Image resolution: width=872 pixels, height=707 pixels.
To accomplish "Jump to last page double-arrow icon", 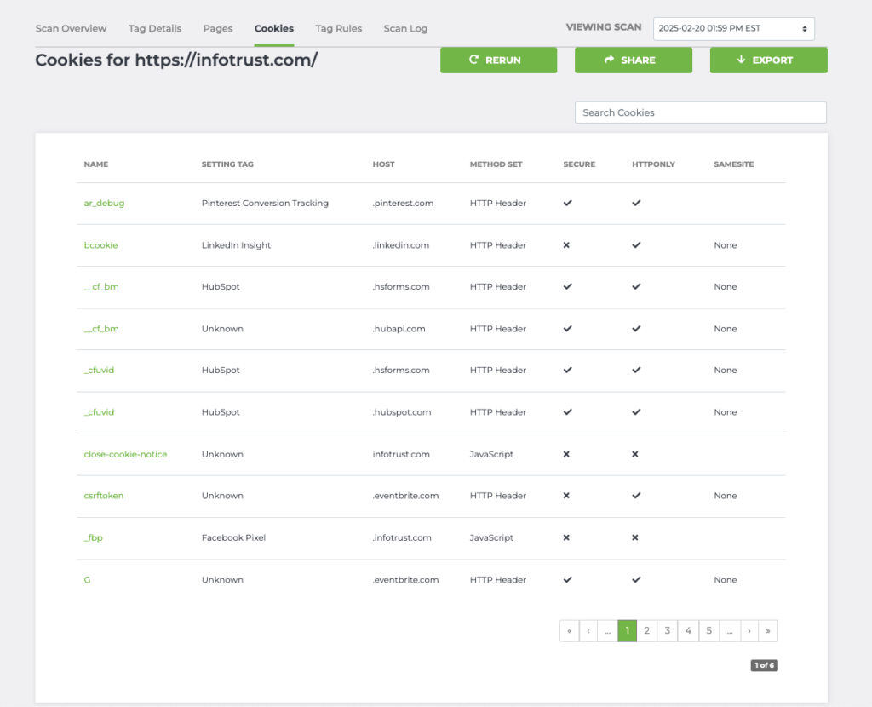I will point(768,631).
